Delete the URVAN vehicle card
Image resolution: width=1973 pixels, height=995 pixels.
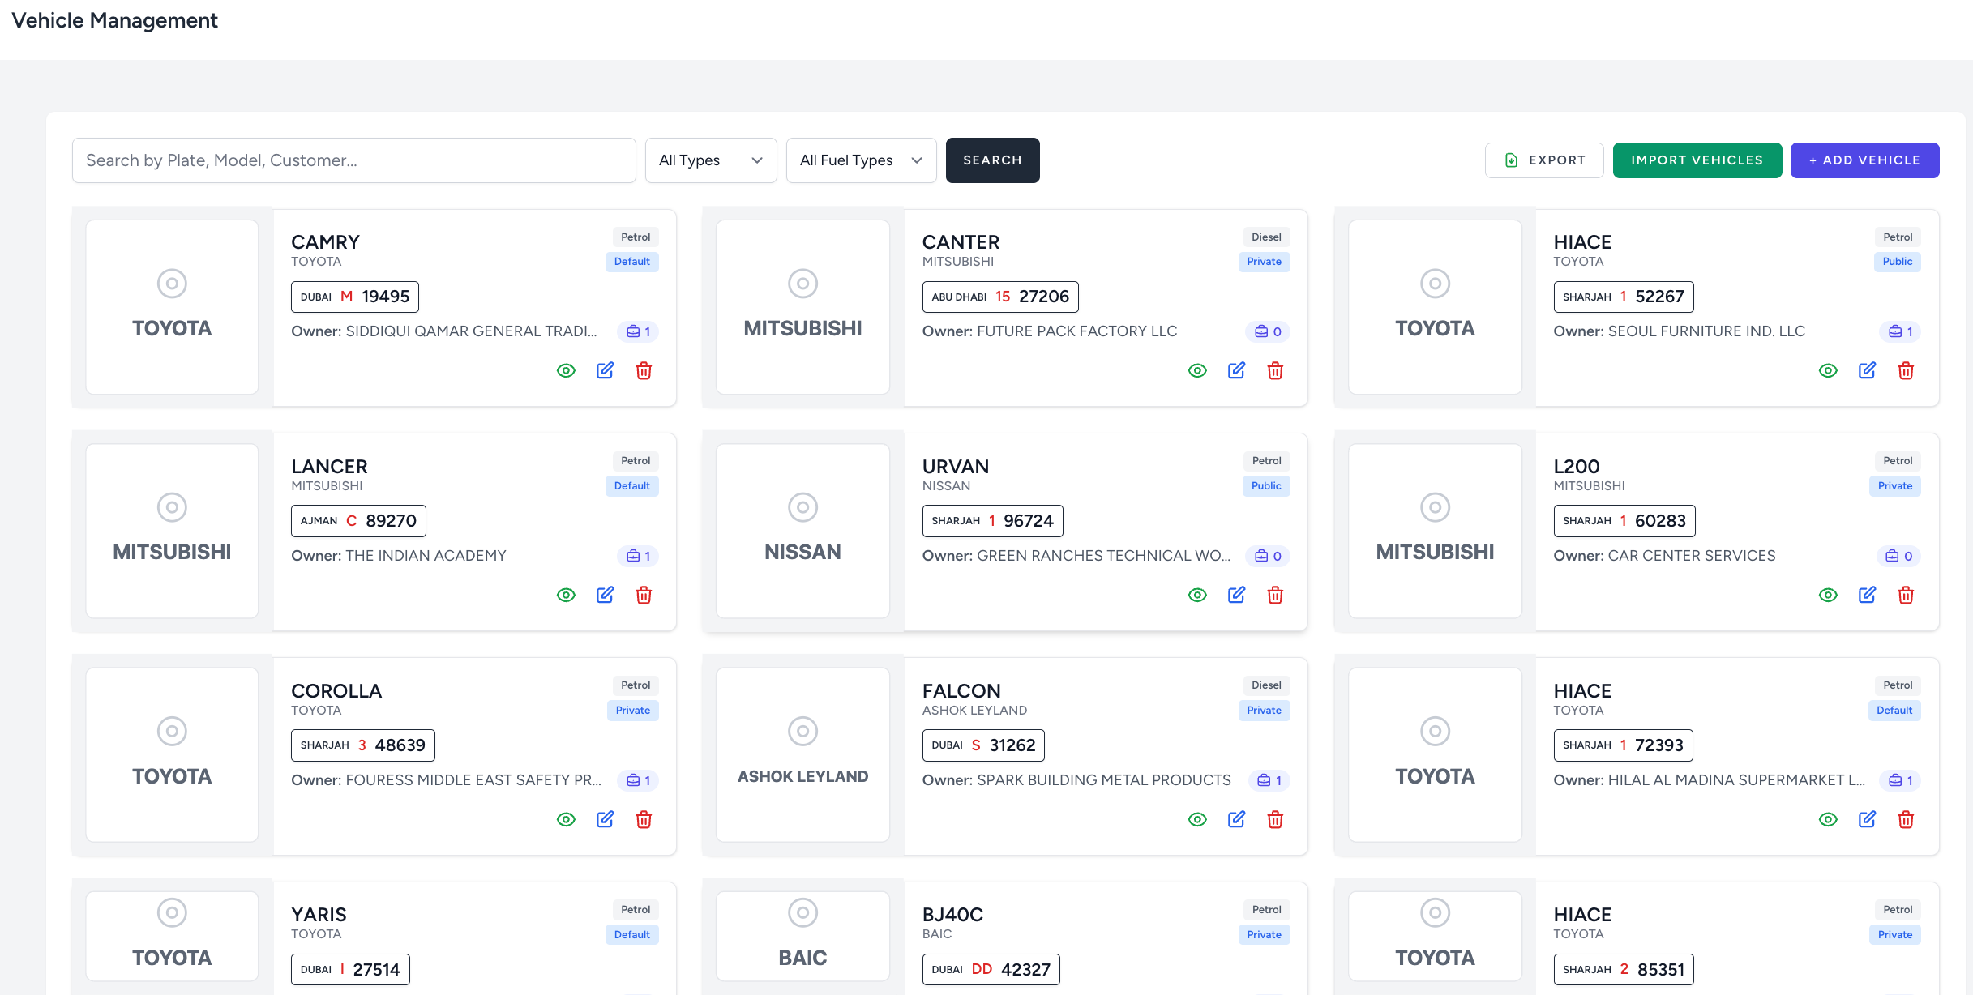[x=1275, y=595]
